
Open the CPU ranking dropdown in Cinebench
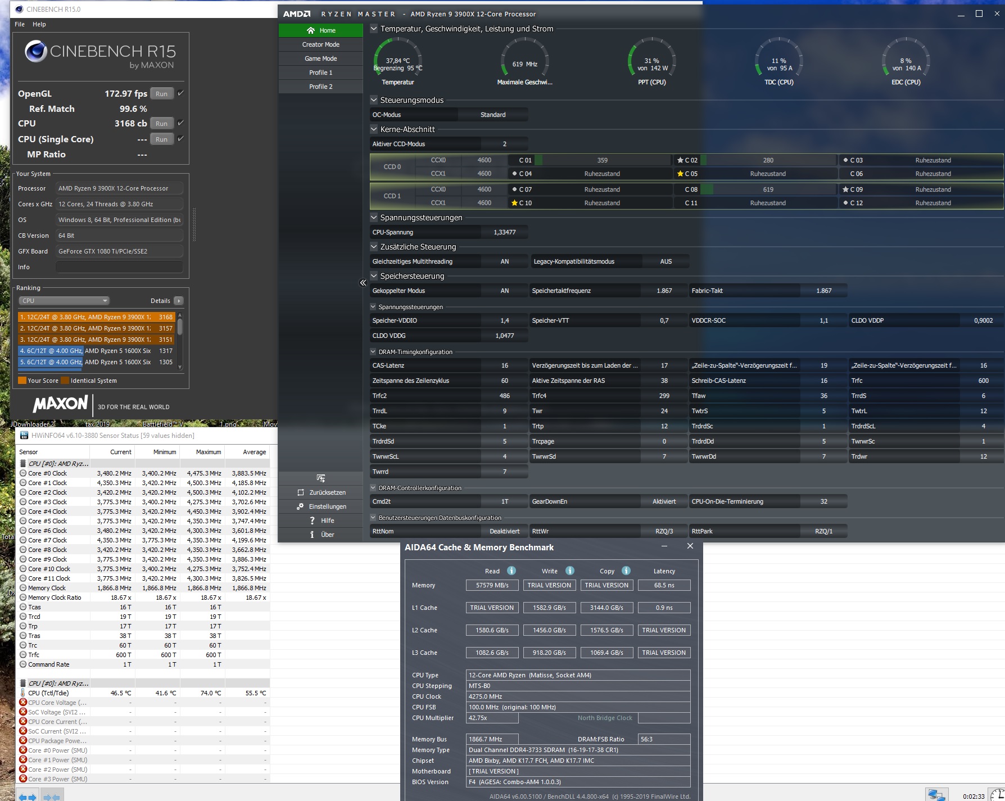click(64, 301)
